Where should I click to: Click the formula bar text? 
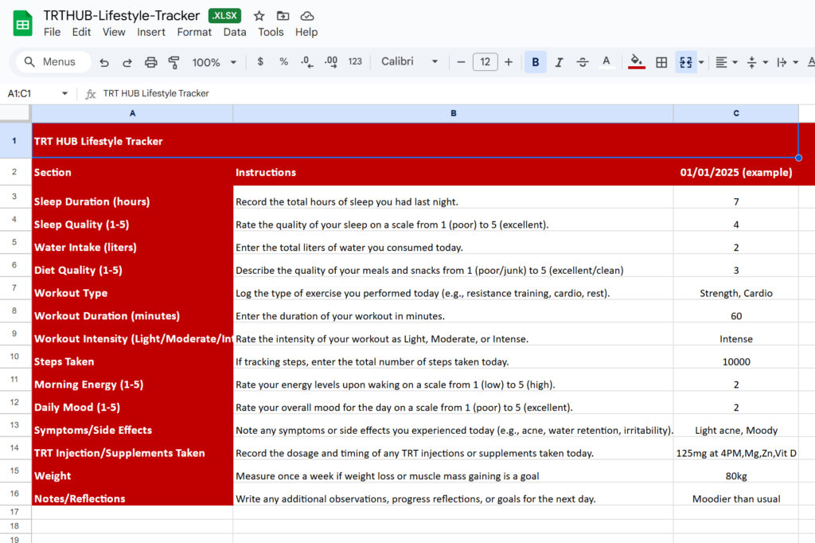click(156, 94)
